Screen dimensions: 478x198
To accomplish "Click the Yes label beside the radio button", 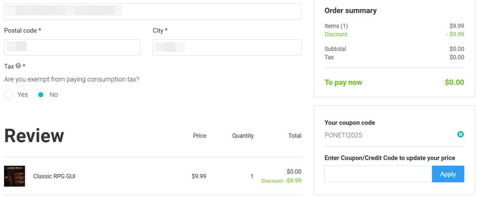I will click(x=22, y=94).
